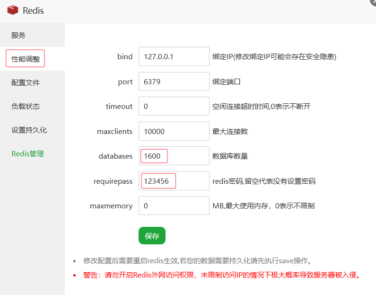This screenshot has width=376, height=295.
Task: Click the red Redis logo icon
Action: coord(12,10)
